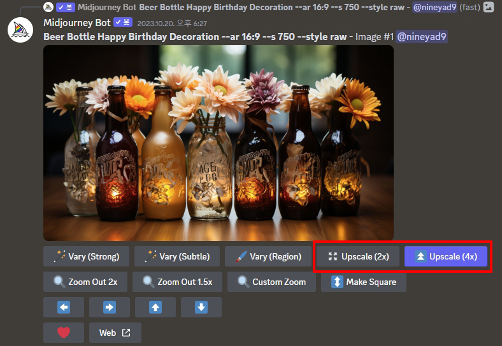Click the message timestamp 2023.10.20.

pos(172,24)
